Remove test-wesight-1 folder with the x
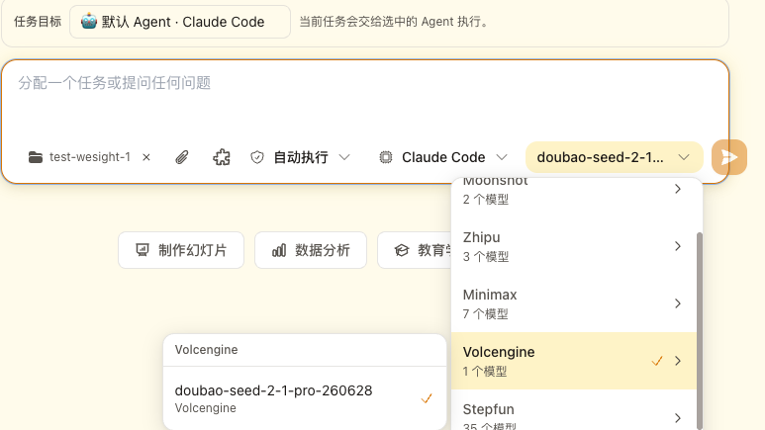Viewport: 765px width, 430px height. point(146,157)
